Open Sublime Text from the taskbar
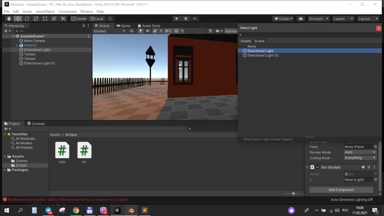Viewport: 384px width, 216px height. tap(145, 210)
